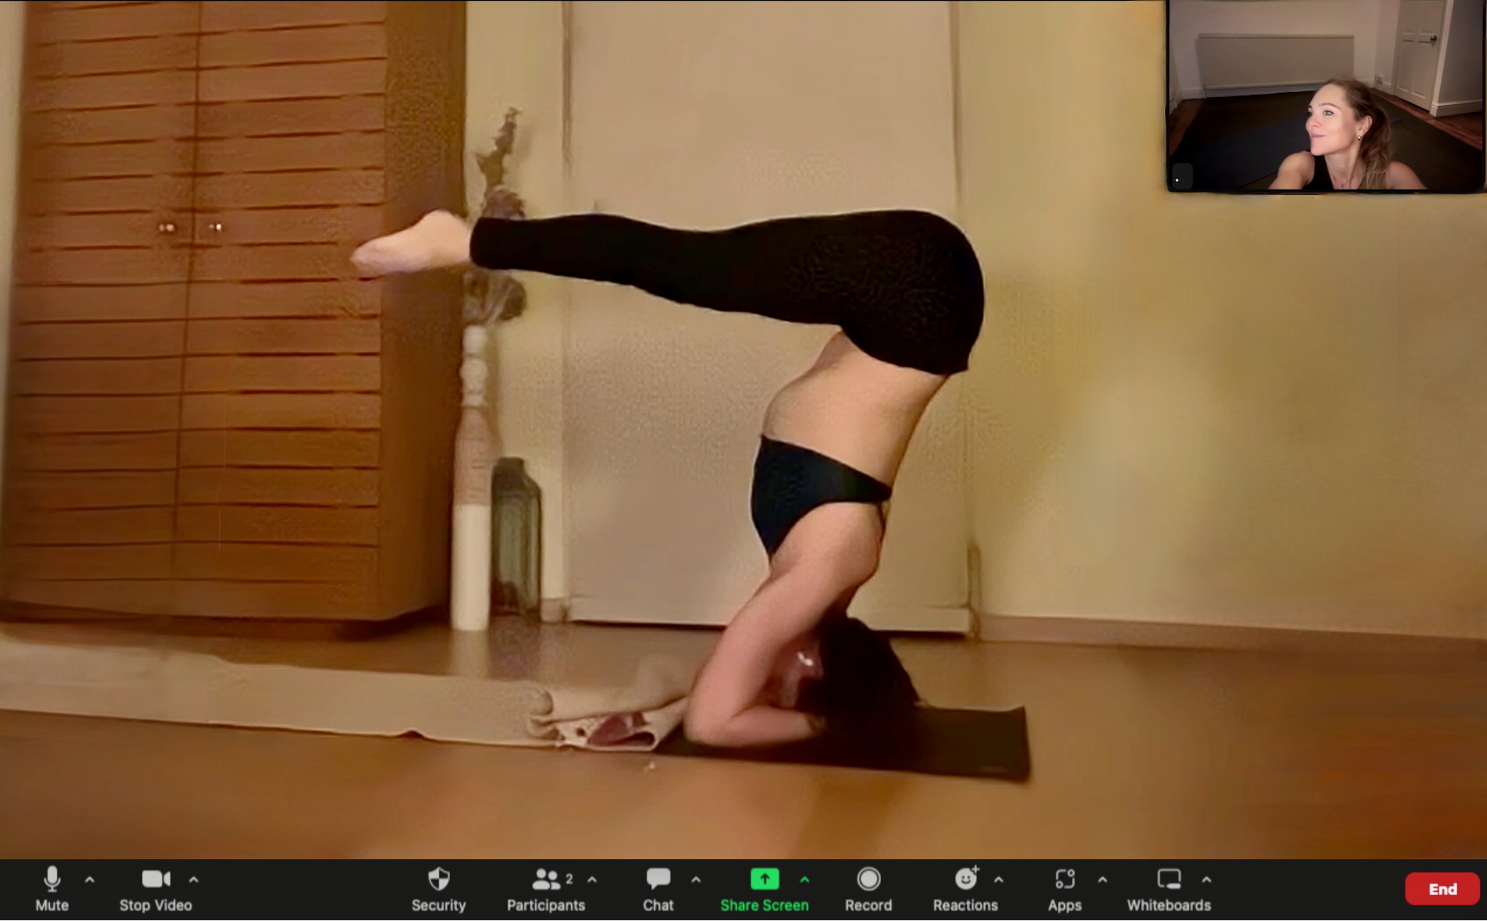The height and width of the screenshot is (921, 1487).
Task: Open audio options arrow beside Mute
Action: [x=89, y=880]
